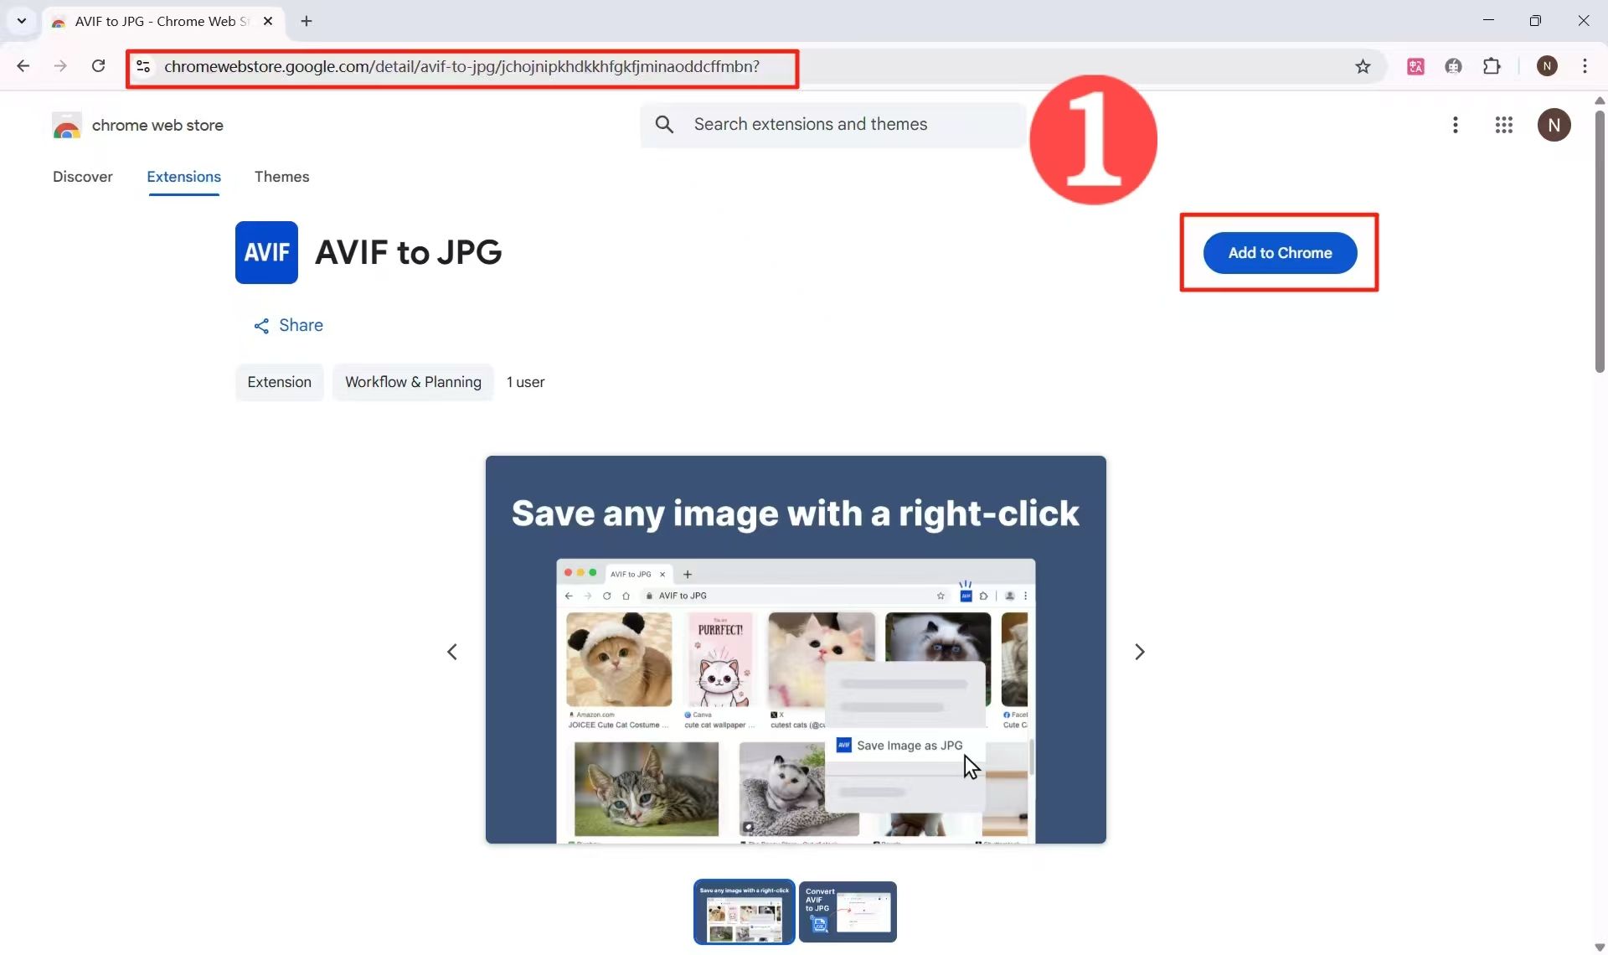
Task: Click the "1 user" text
Action: tap(525, 382)
